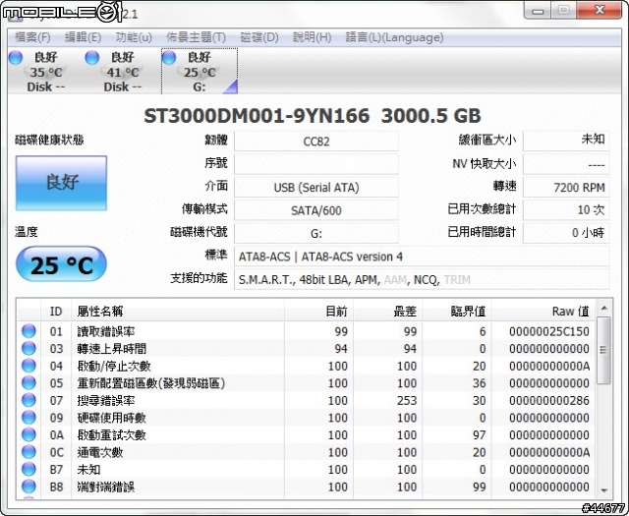Click the status icon for B7 未知 row
629x516 pixels.
tap(29, 469)
